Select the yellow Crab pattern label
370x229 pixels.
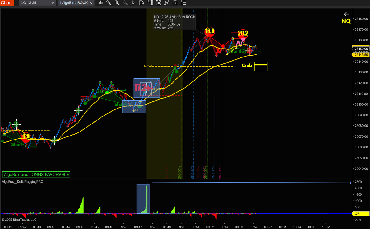tap(247, 65)
